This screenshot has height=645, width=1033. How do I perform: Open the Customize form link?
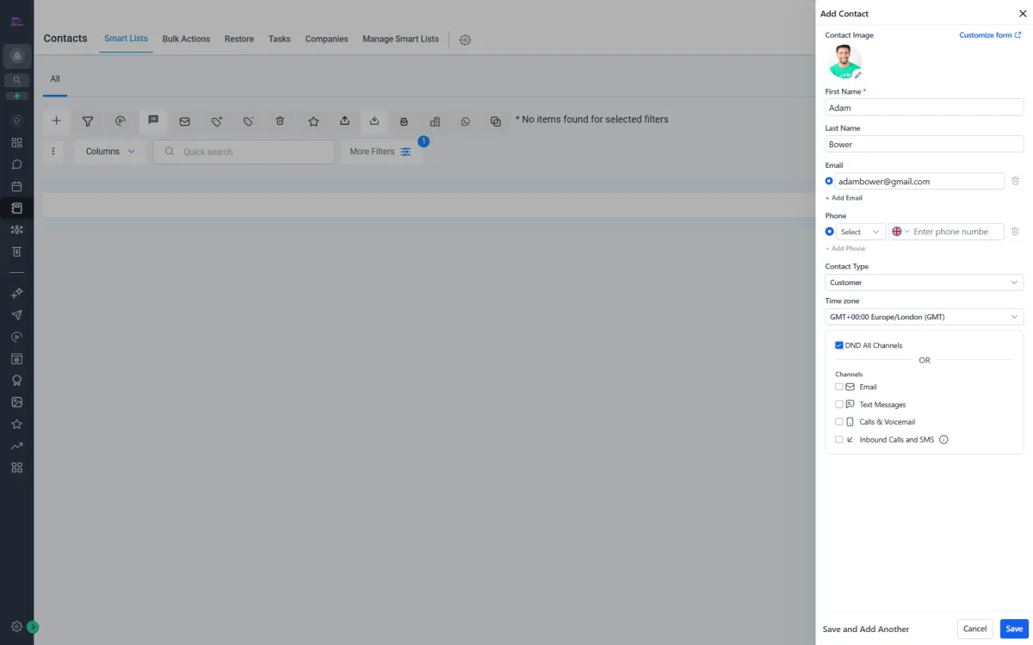point(990,35)
